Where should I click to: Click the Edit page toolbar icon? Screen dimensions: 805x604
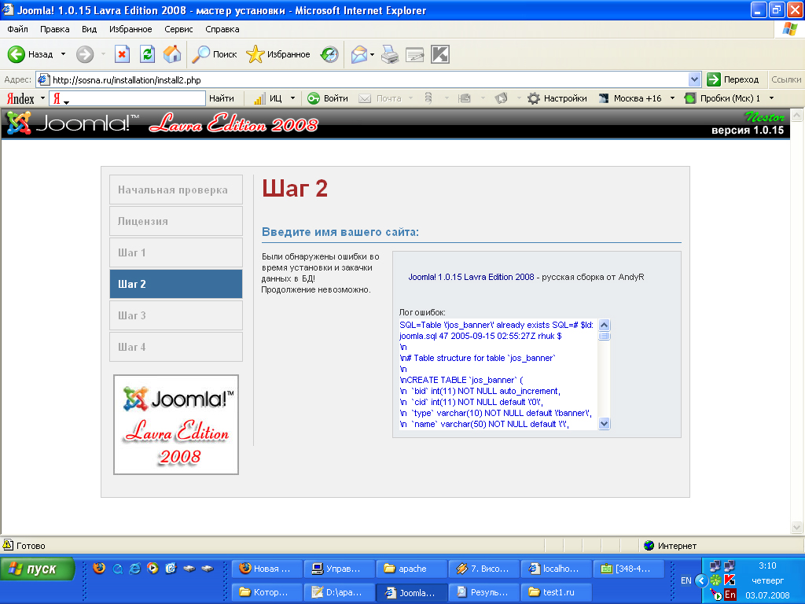click(414, 54)
